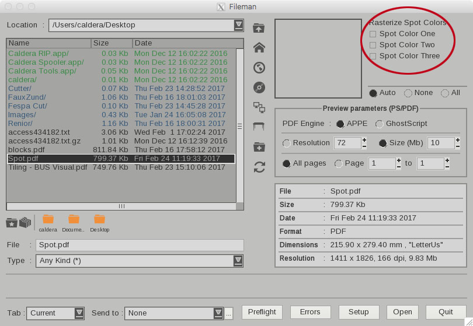Click the Preflight button
Screen dimensions: 473x326
(x=262, y=312)
